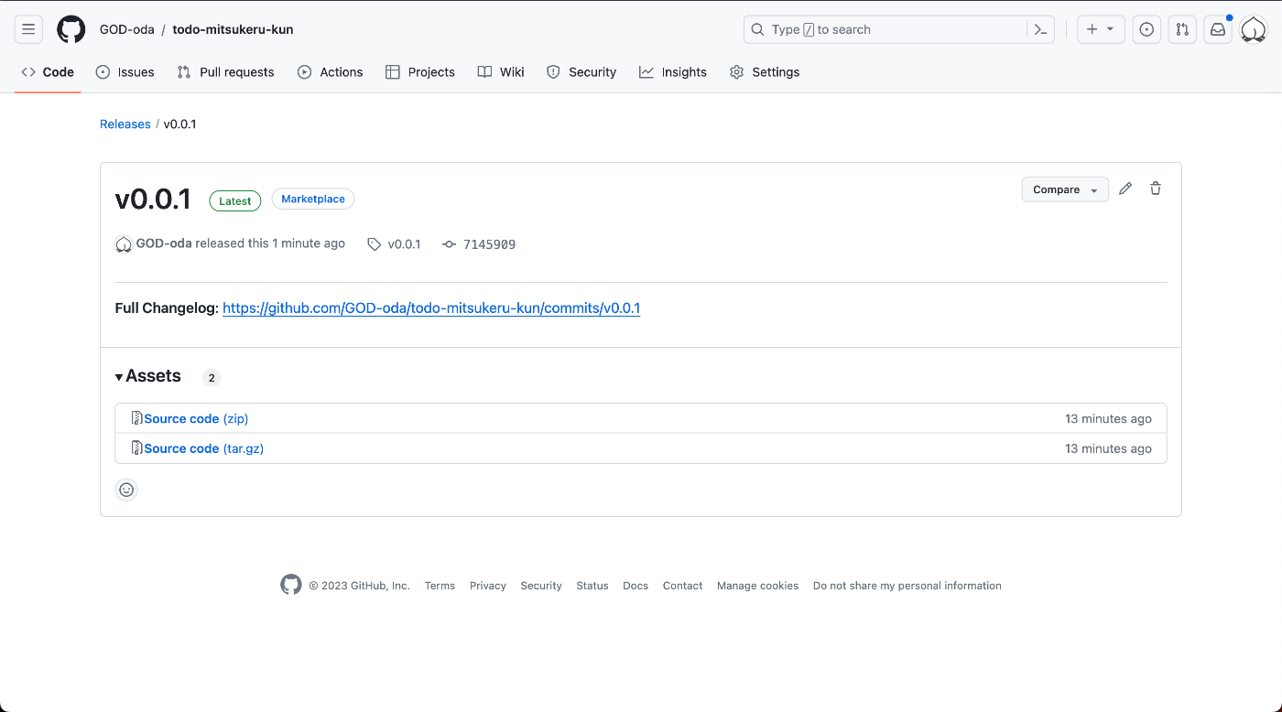
Task: Open the Full Changelog commits URL
Action: click(431, 308)
